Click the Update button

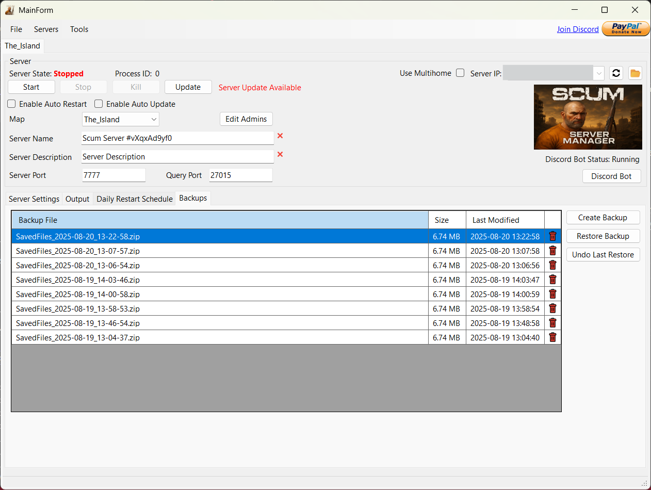pyautogui.click(x=188, y=87)
